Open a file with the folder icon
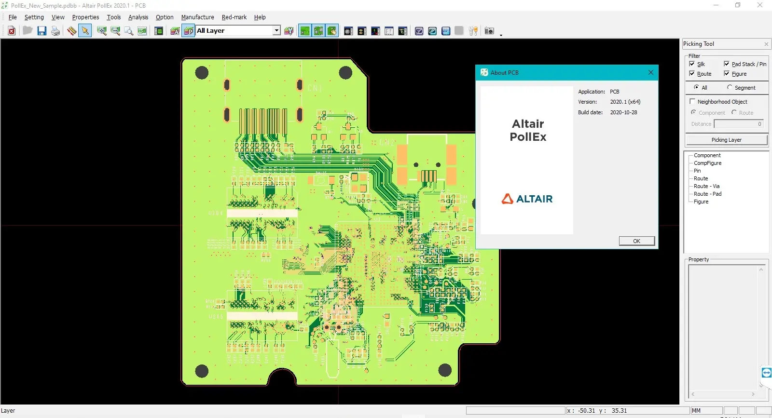The width and height of the screenshot is (772, 418). click(28, 31)
